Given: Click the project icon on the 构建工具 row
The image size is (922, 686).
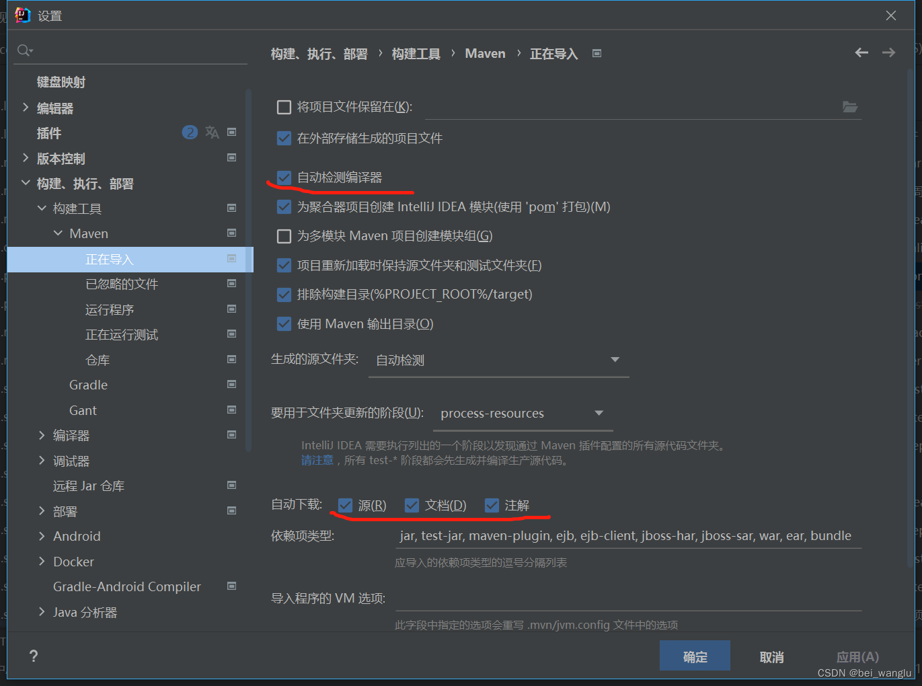Looking at the screenshot, I should pos(232,208).
